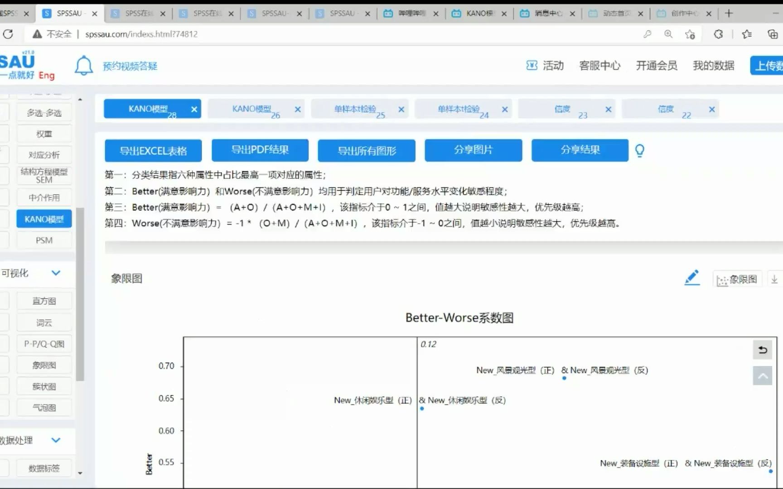Click 导出所有图形 button
This screenshot has width=783, height=489.
point(367,151)
